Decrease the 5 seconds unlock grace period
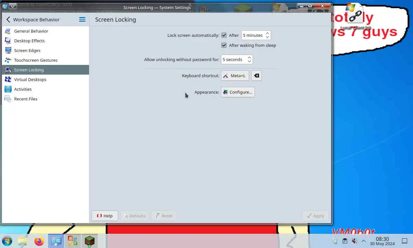The height and width of the screenshot is (248, 413). click(x=249, y=61)
